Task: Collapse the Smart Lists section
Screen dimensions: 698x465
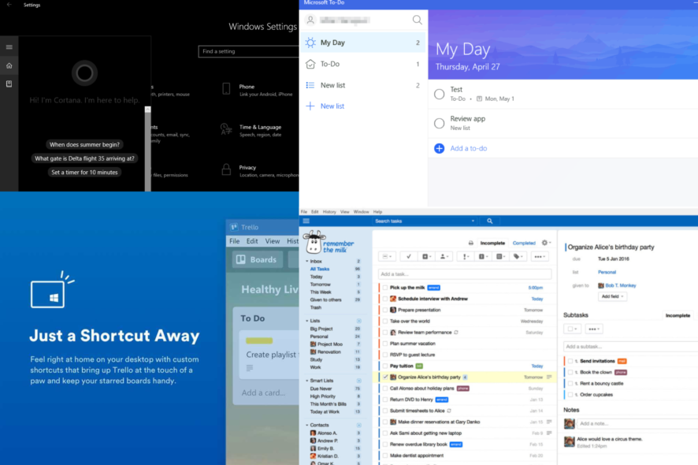Action: (306, 381)
